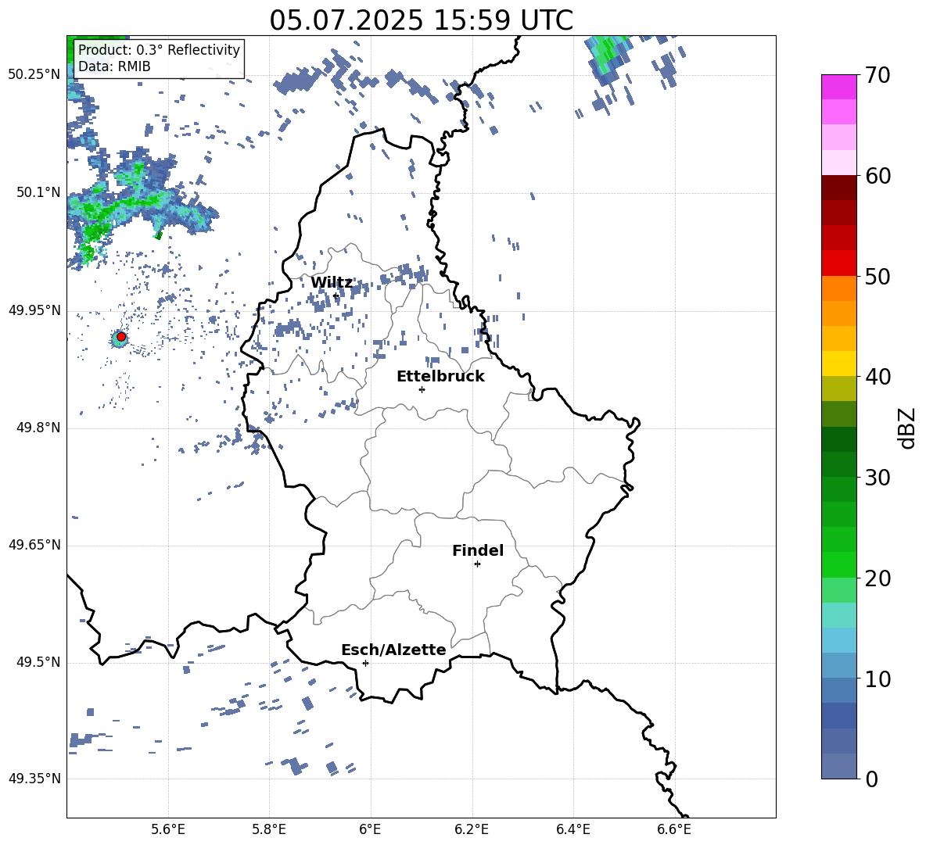The width and height of the screenshot is (926, 845).
Task: Click the light cyan colorbar segment below 20
Action: pos(838,615)
